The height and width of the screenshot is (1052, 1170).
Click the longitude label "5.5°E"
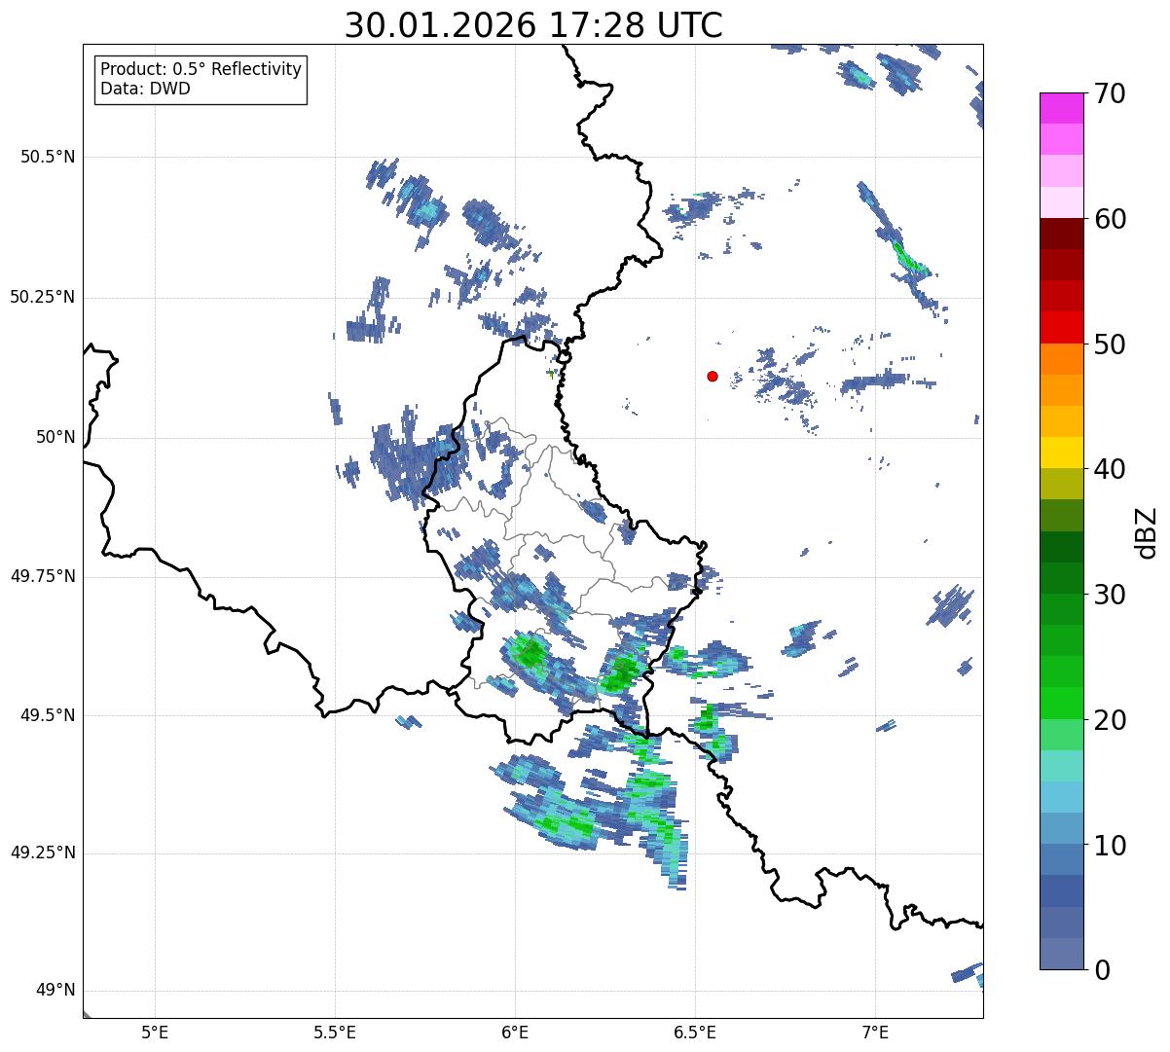coord(335,1033)
